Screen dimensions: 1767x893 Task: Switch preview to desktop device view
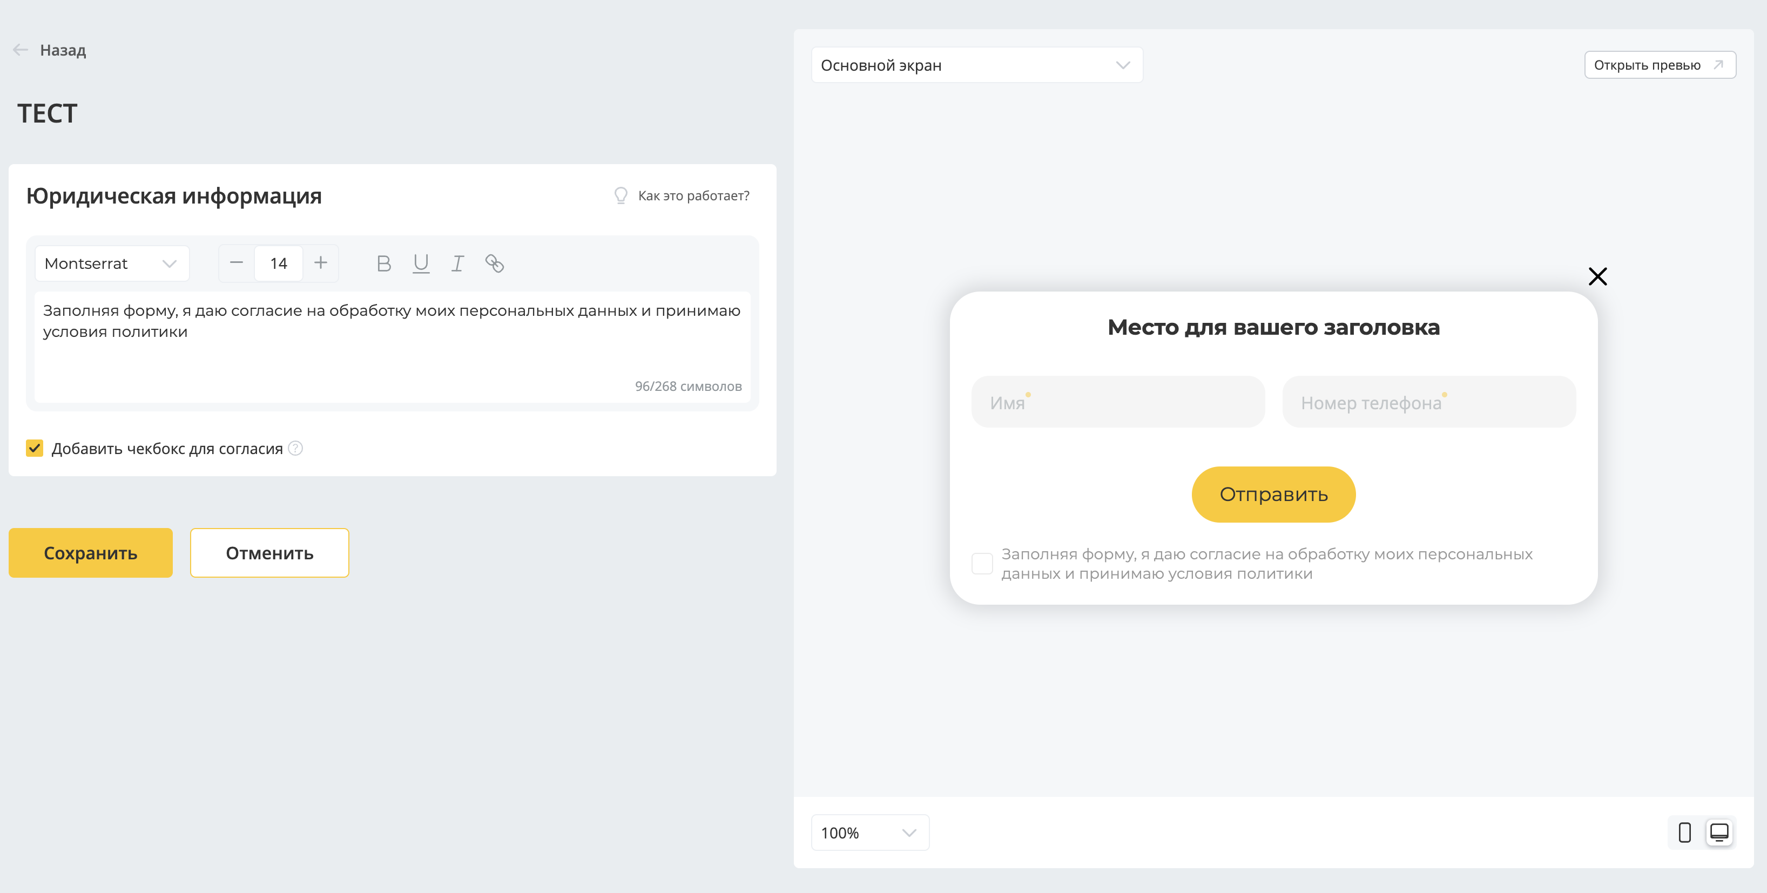coord(1719,833)
